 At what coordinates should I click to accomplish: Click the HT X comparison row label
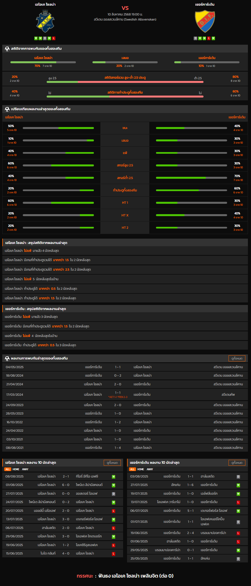click(125, 215)
